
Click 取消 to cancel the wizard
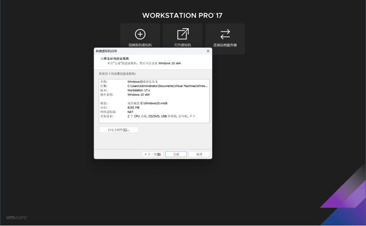click(199, 154)
